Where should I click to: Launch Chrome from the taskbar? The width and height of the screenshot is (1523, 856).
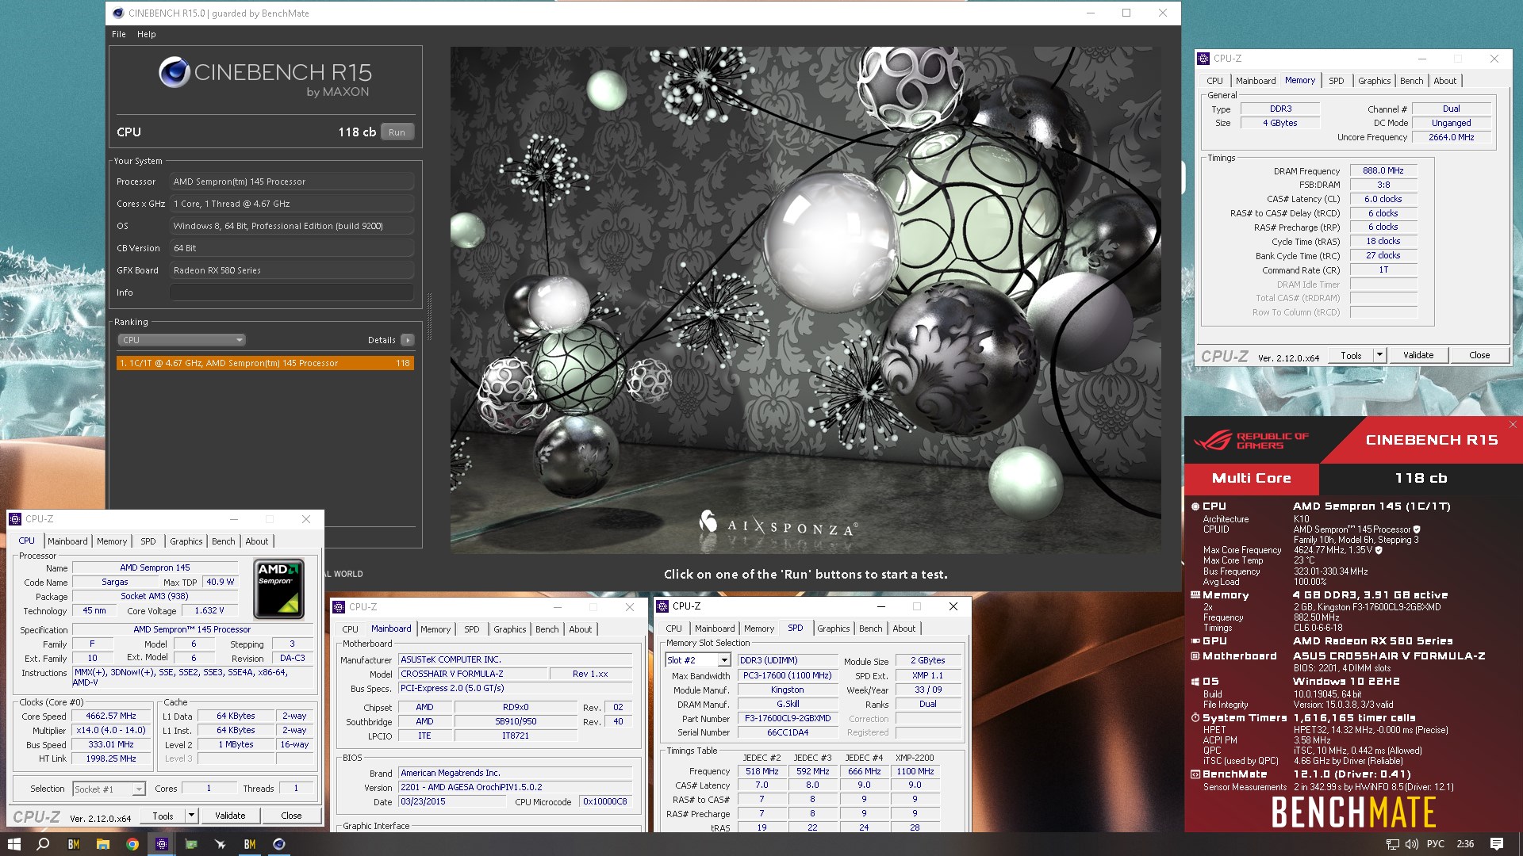132,844
